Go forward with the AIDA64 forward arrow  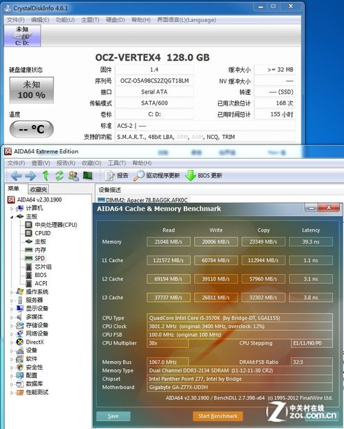[30, 175]
